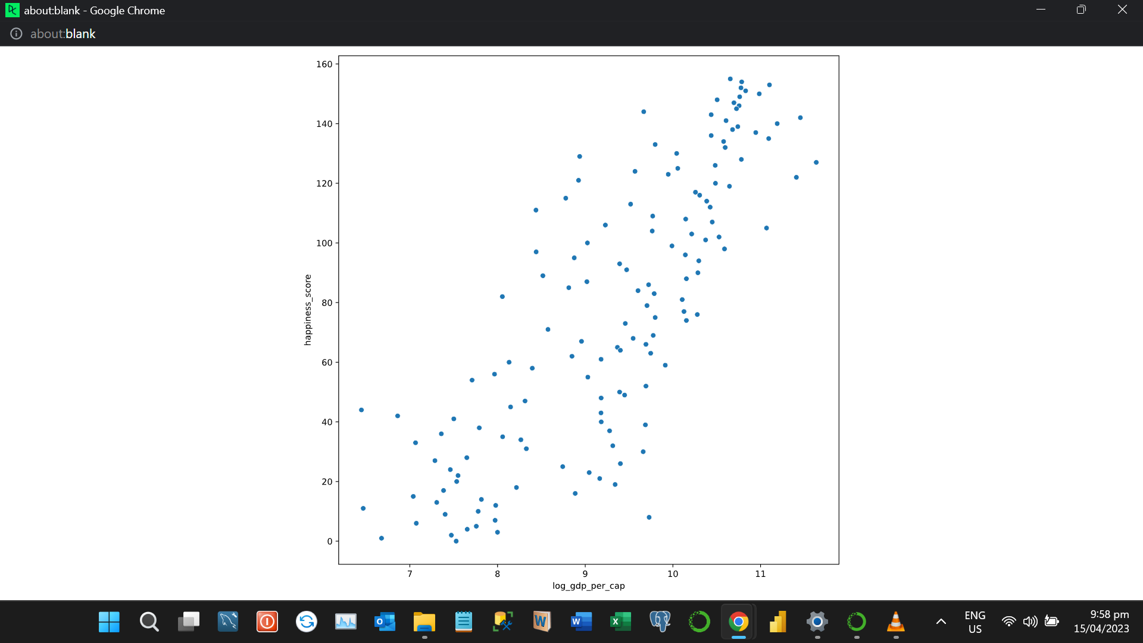The image size is (1143, 643).
Task: Open Windows Settings via the gear icon
Action: pyautogui.click(x=817, y=622)
